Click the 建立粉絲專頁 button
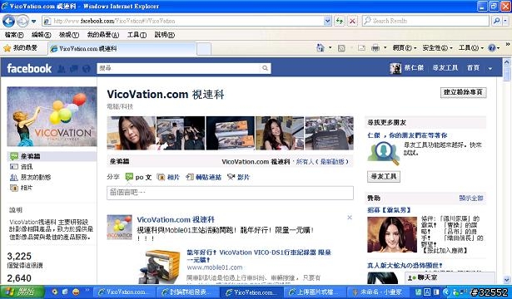Image resolution: width=512 pixels, height=299 pixels. pos(463,92)
